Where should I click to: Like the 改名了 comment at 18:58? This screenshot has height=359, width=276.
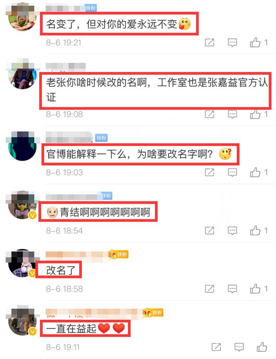(255, 289)
